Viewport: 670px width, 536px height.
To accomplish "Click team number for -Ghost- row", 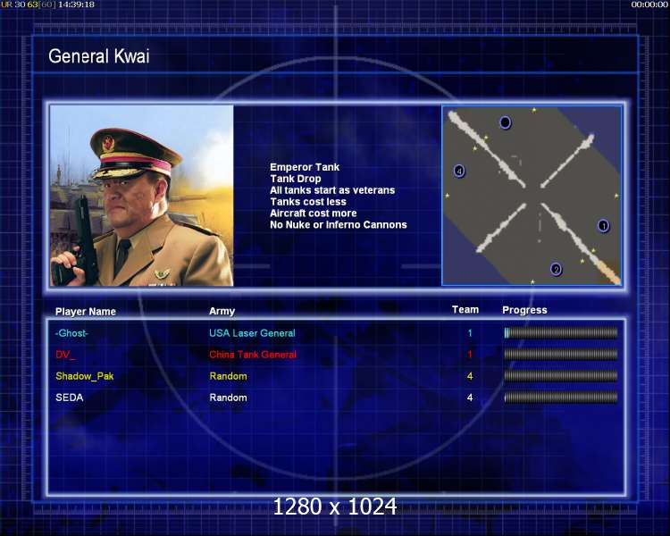I will [x=470, y=333].
